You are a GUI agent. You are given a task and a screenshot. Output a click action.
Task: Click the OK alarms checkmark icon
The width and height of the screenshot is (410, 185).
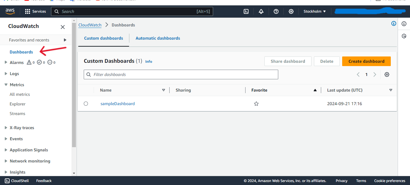coord(39,62)
